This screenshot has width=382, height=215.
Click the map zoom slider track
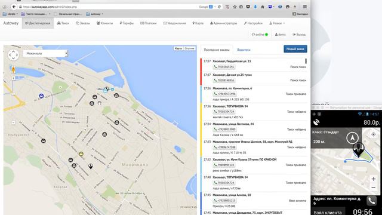click(x=13, y=100)
